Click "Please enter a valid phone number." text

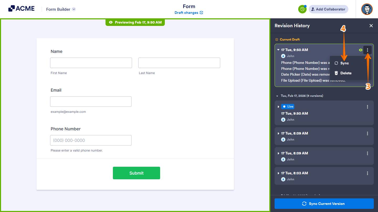click(77, 150)
